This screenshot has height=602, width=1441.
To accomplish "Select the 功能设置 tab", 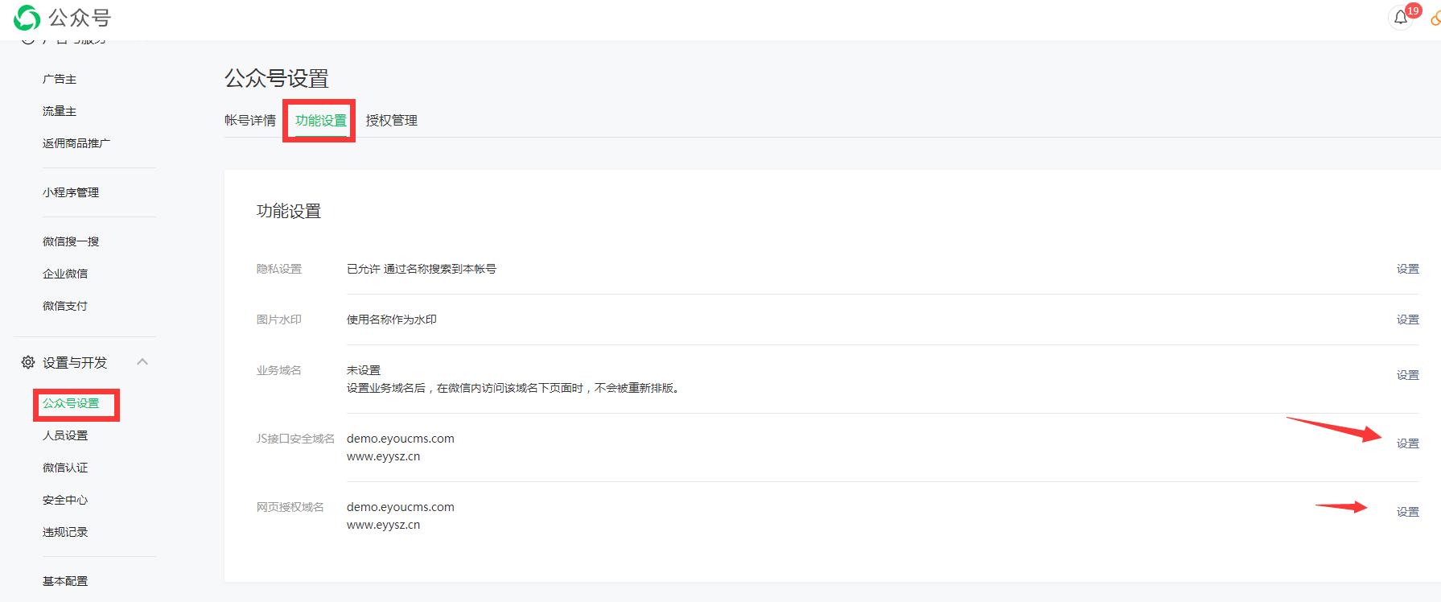I will [320, 121].
